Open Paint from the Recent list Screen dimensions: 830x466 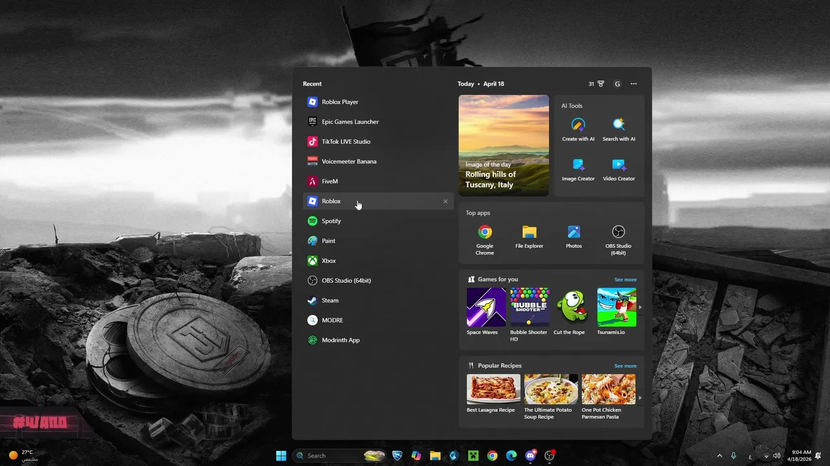click(x=378, y=241)
